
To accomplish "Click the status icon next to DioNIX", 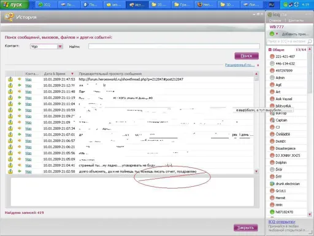I will coord(272,141).
